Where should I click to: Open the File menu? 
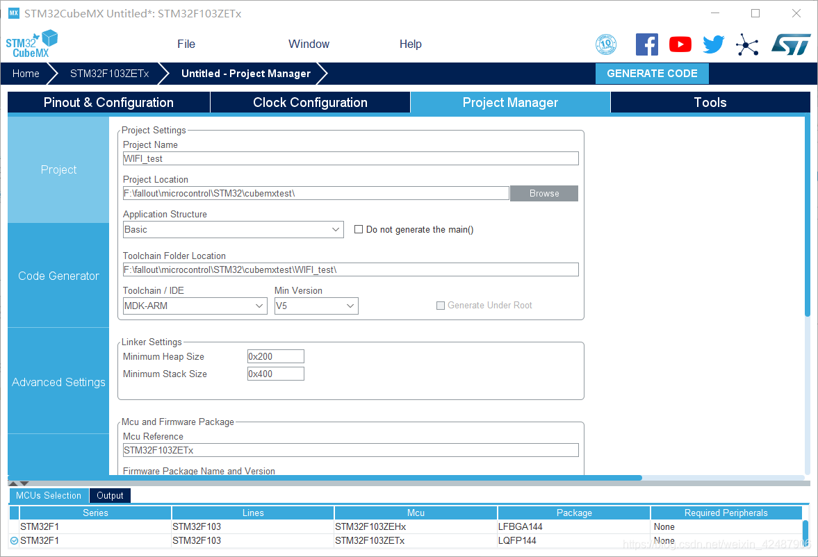pos(186,44)
